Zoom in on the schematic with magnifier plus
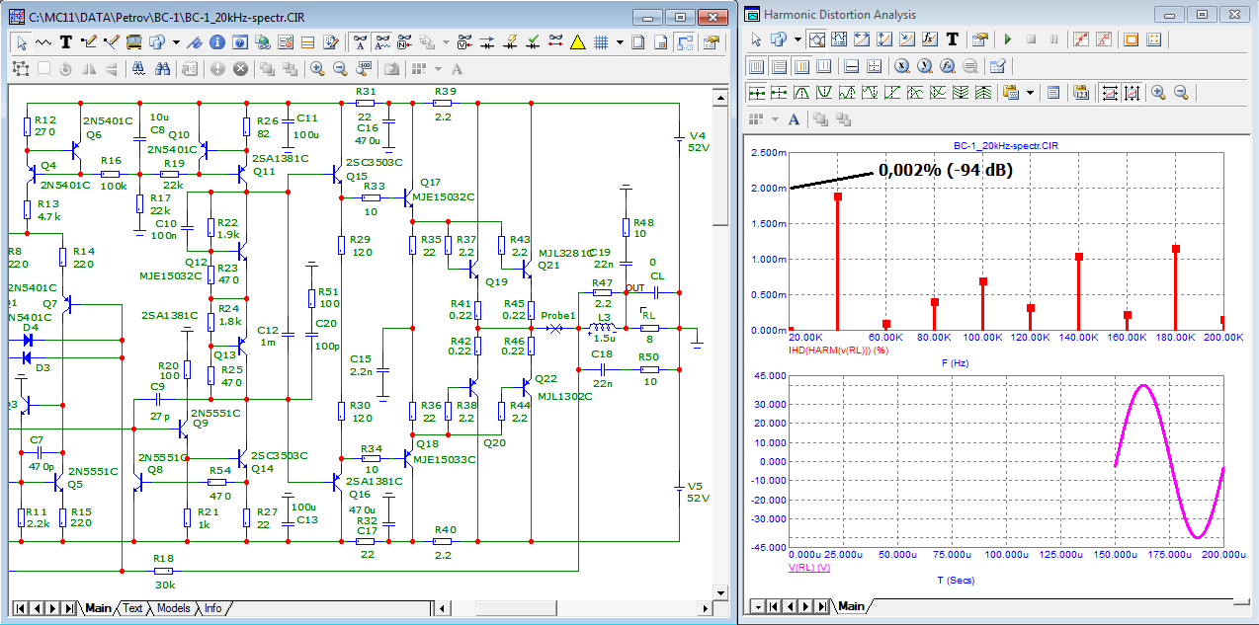 point(317,68)
